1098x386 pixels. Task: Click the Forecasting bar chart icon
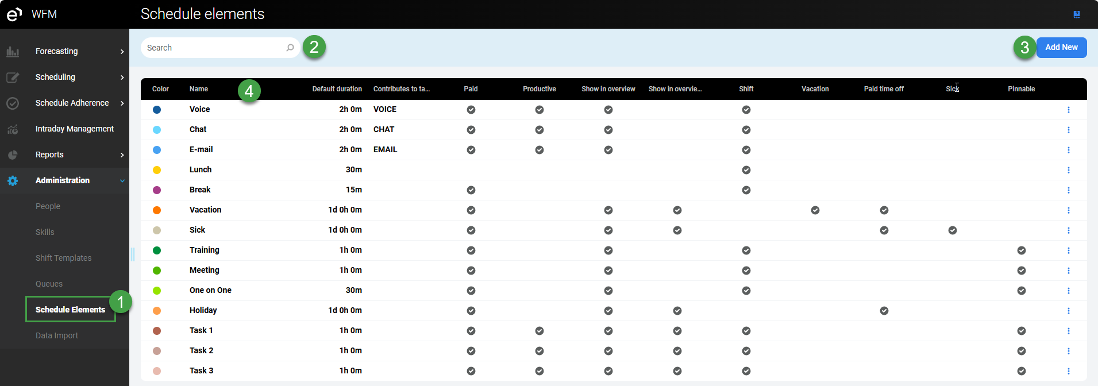click(13, 52)
